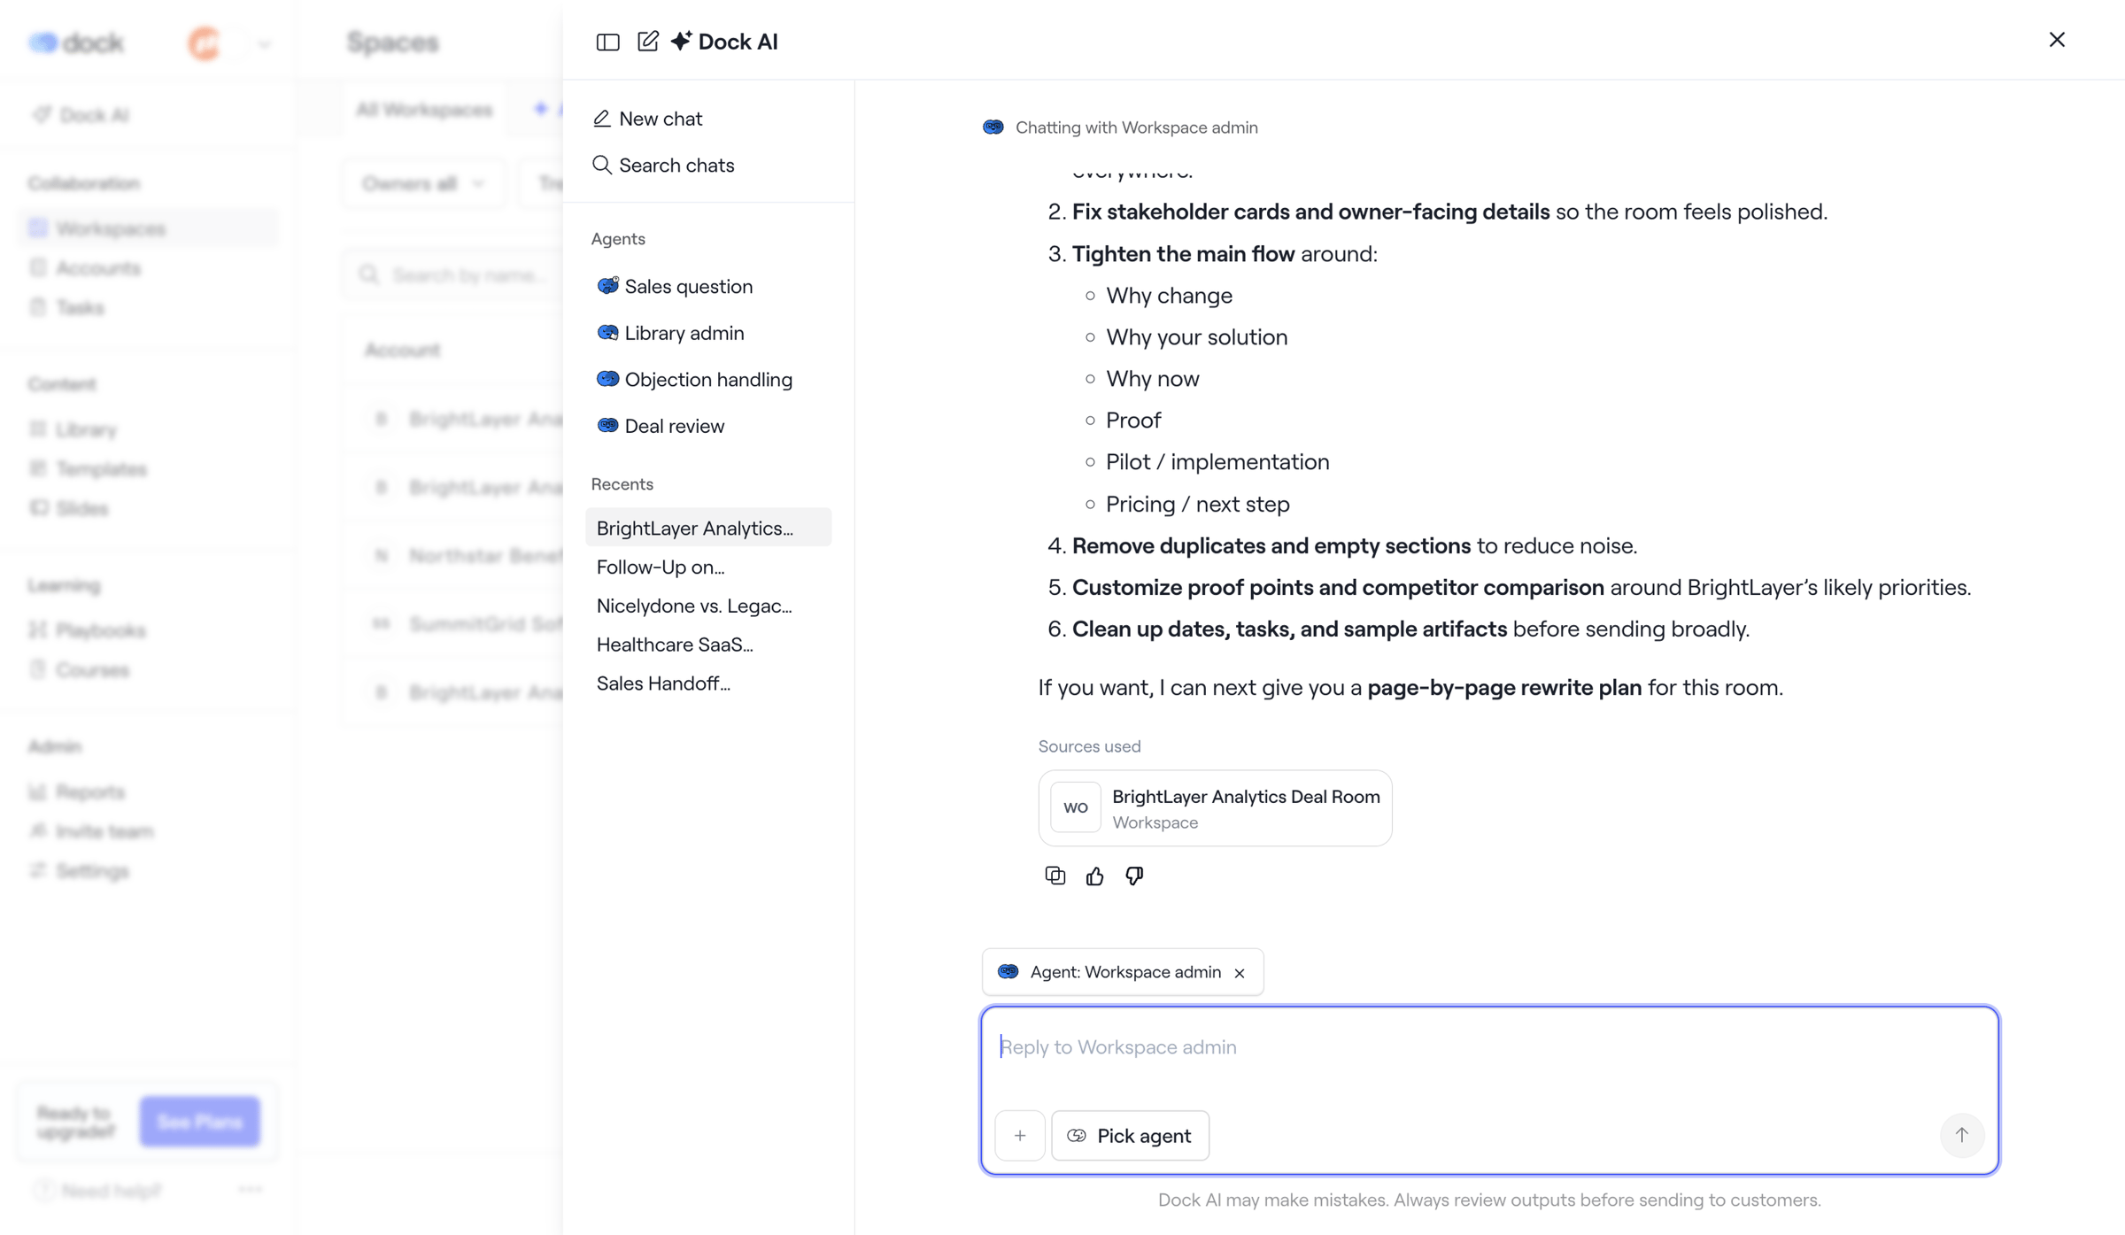
Task: Close the Dock AI panel
Action: pyautogui.click(x=2057, y=40)
